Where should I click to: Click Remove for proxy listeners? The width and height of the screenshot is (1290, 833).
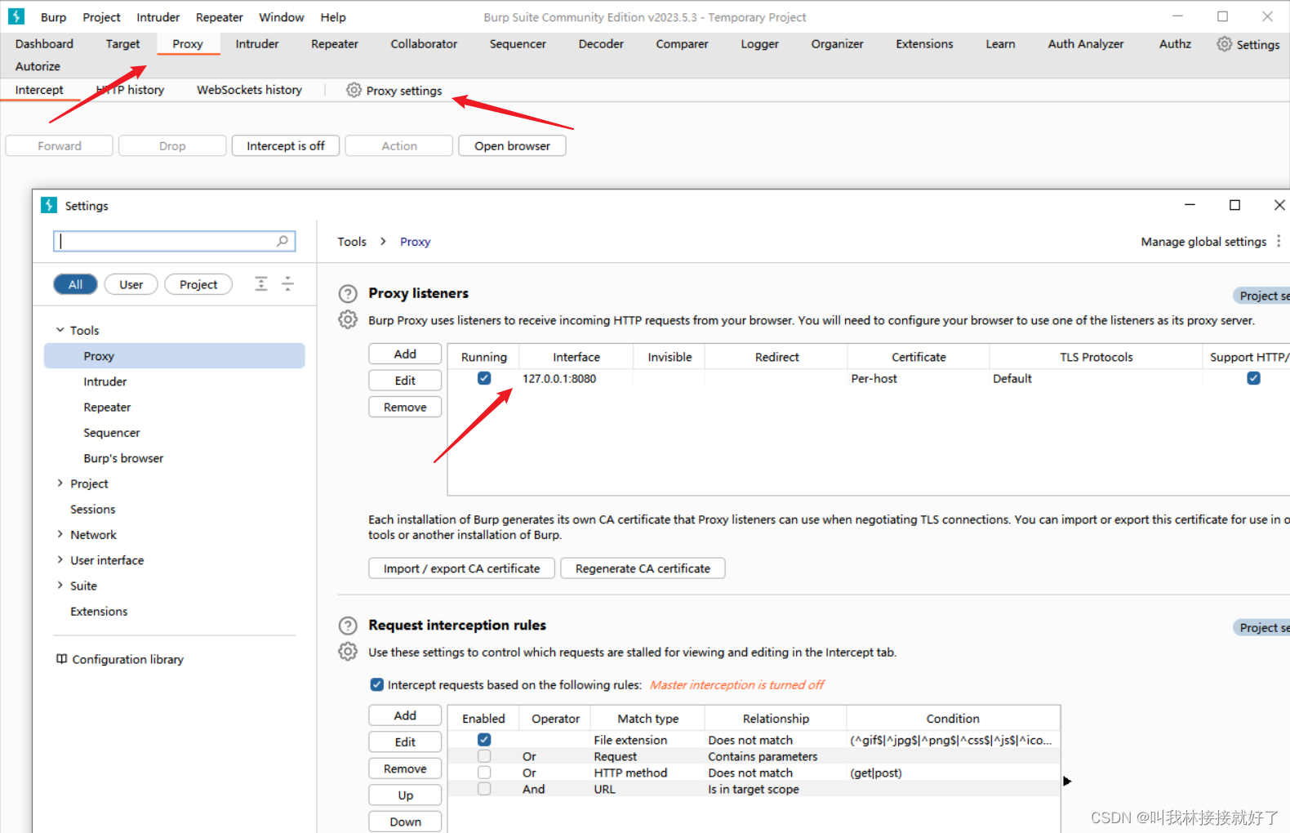click(x=405, y=407)
